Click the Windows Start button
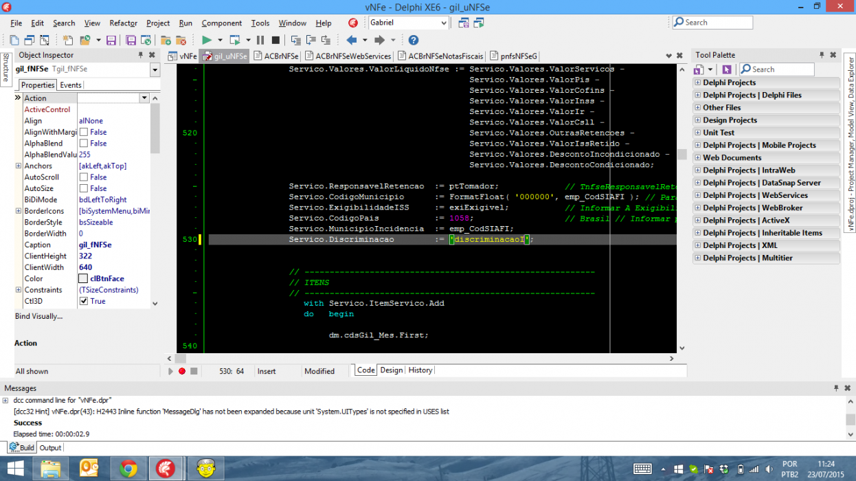This screenshot has height=481, width=856. point(14,469)
